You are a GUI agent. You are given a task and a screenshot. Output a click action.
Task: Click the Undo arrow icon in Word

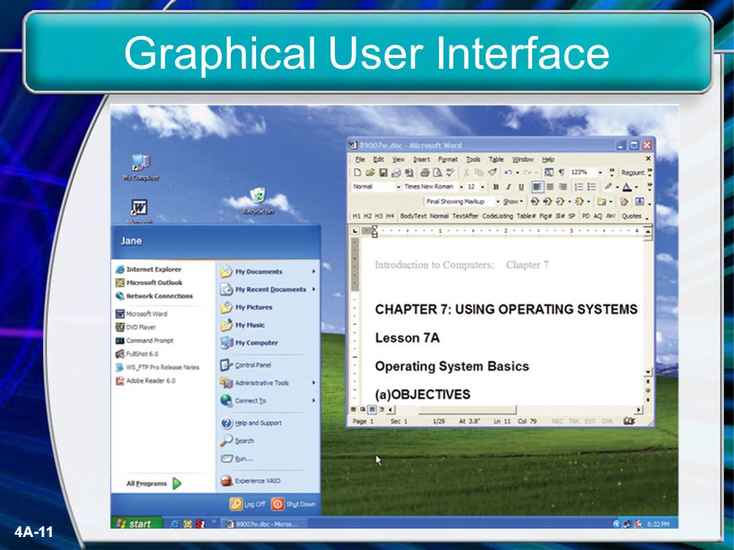pyautogui.click(x=508, y=173)
